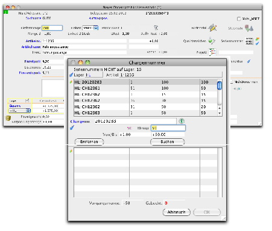Click the blue brush icon beside Menge row
This screenshot has width=272, height=231.
coord(72,128)
